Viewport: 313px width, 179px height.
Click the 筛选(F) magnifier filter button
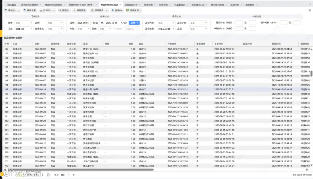(x=64, y=10)
